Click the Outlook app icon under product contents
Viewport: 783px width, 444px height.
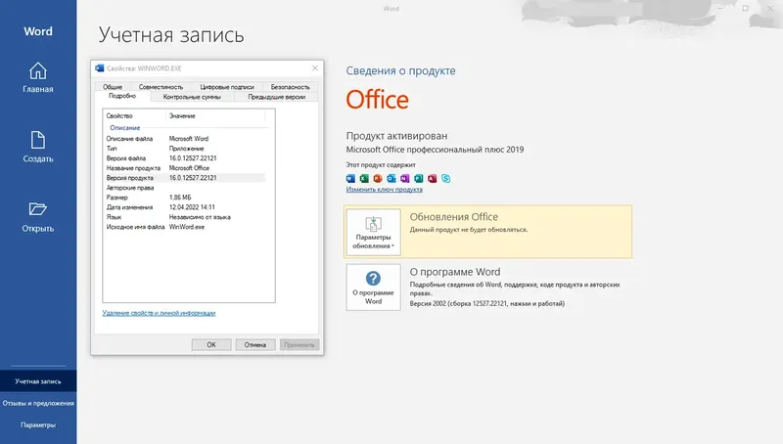(391, 179)
